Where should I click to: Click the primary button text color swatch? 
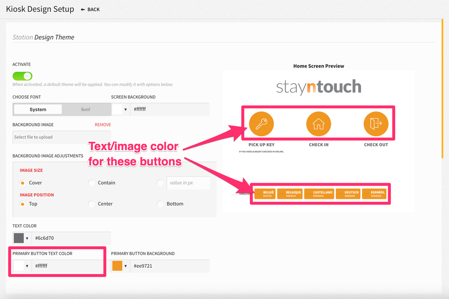click(19, 266)
